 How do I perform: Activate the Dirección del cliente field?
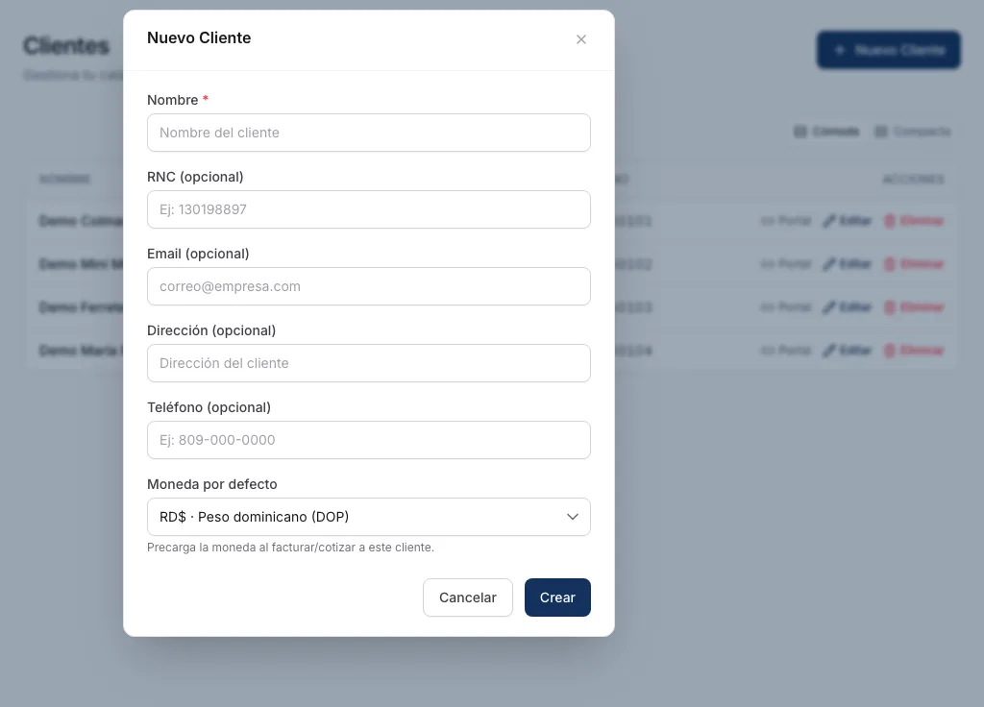pyautogui.click(x=368, y=363)
